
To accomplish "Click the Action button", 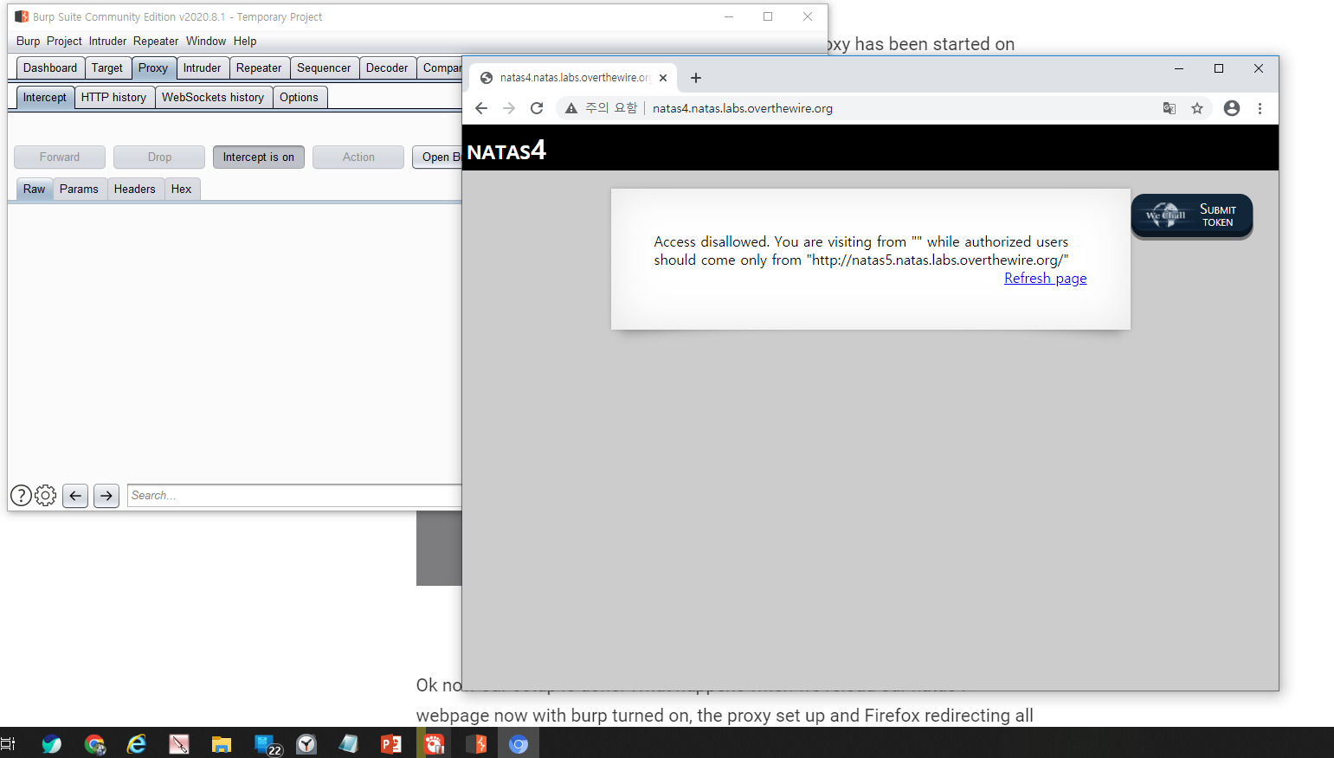I will pos(358,157).
